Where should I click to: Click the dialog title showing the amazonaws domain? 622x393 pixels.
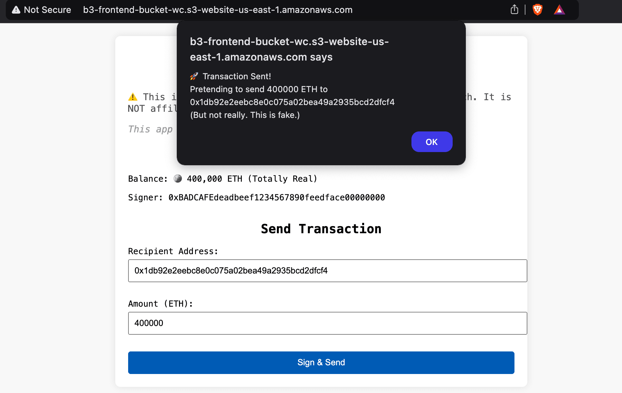tap(289, 49)
